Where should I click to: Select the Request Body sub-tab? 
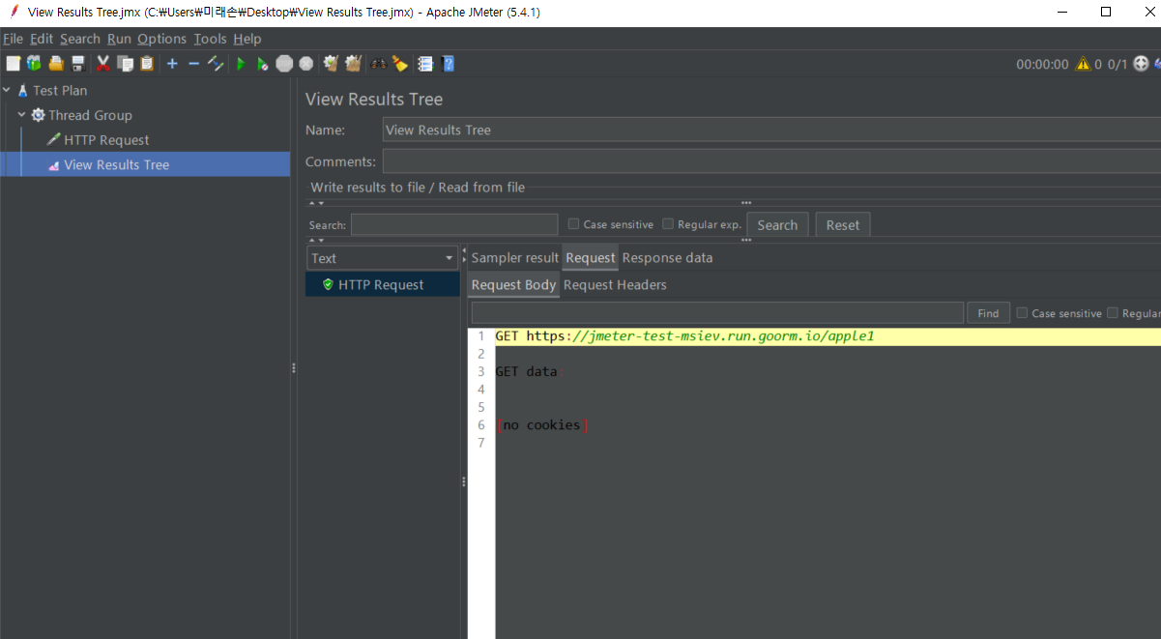[x=513, y=285]
